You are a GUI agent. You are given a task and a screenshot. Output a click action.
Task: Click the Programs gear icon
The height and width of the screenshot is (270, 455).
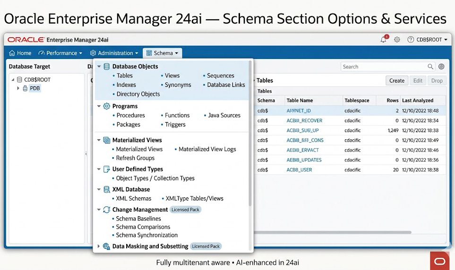tap(106, 106)
